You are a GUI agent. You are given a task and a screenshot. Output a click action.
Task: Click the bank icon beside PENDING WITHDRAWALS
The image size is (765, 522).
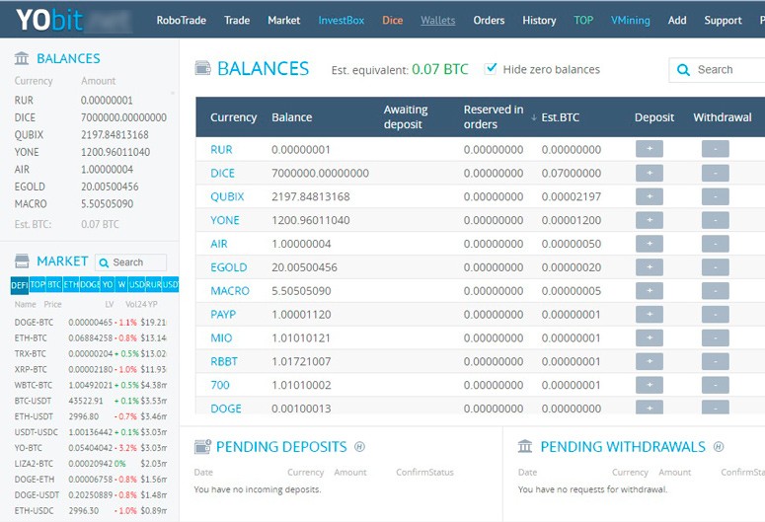525,446
